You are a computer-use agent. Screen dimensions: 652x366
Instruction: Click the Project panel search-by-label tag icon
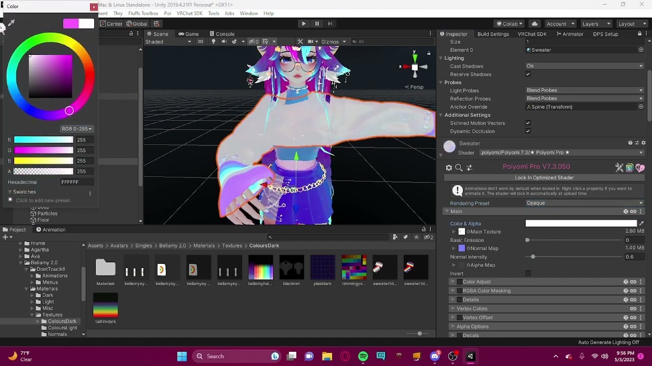pos(405,237)
